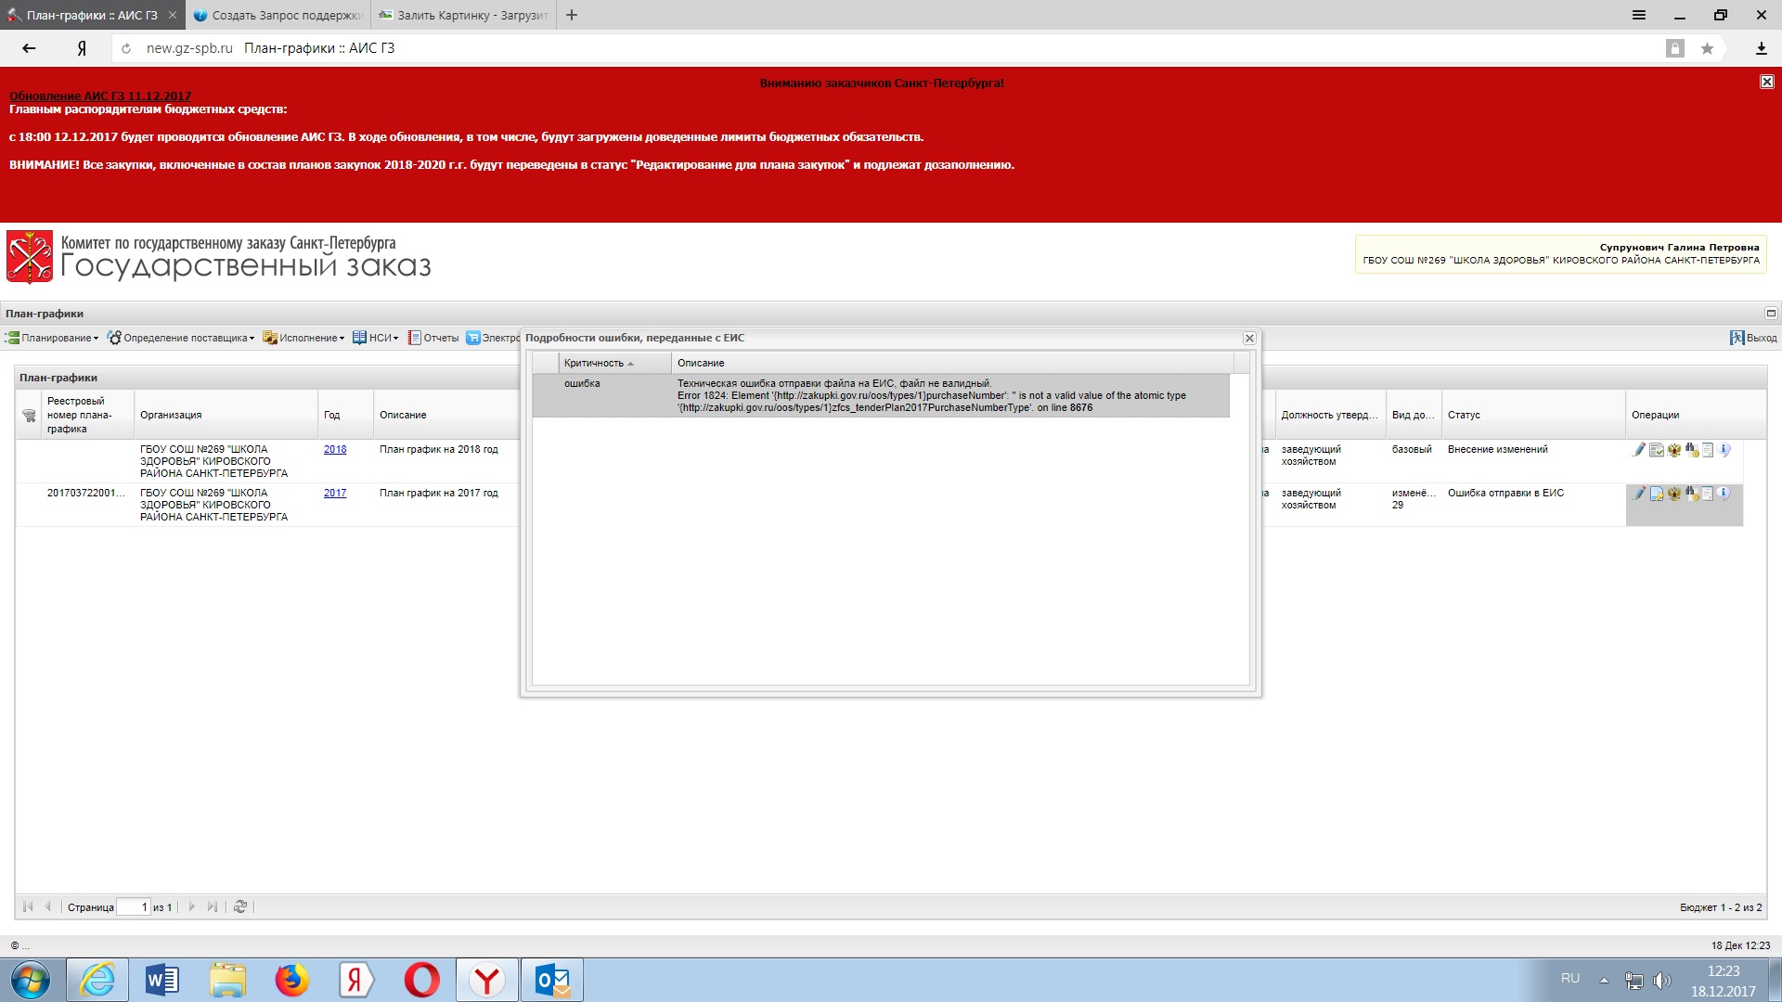This screenshot has width=1782, height=1002.
Task: Dismiss the red announcement banner
Action: 1767,82
